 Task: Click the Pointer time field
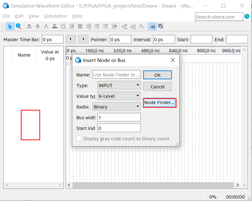120,39
